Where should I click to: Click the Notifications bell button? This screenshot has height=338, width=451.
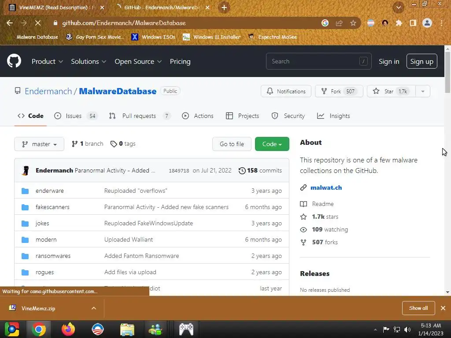(286, 91)
